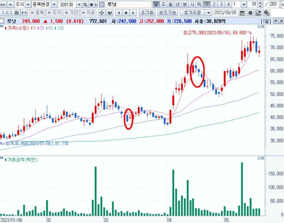
Task: Toggle the 주기 sync option
Action: [x=54, y=13]
